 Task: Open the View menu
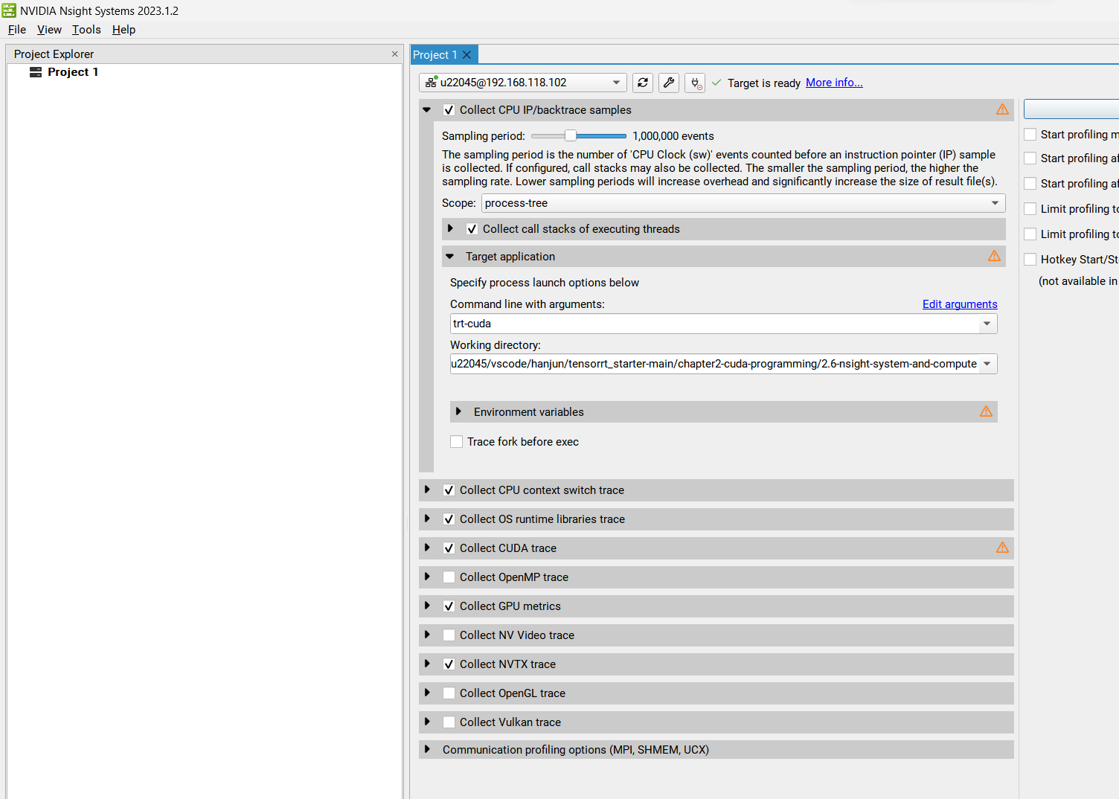coord(49,30)
